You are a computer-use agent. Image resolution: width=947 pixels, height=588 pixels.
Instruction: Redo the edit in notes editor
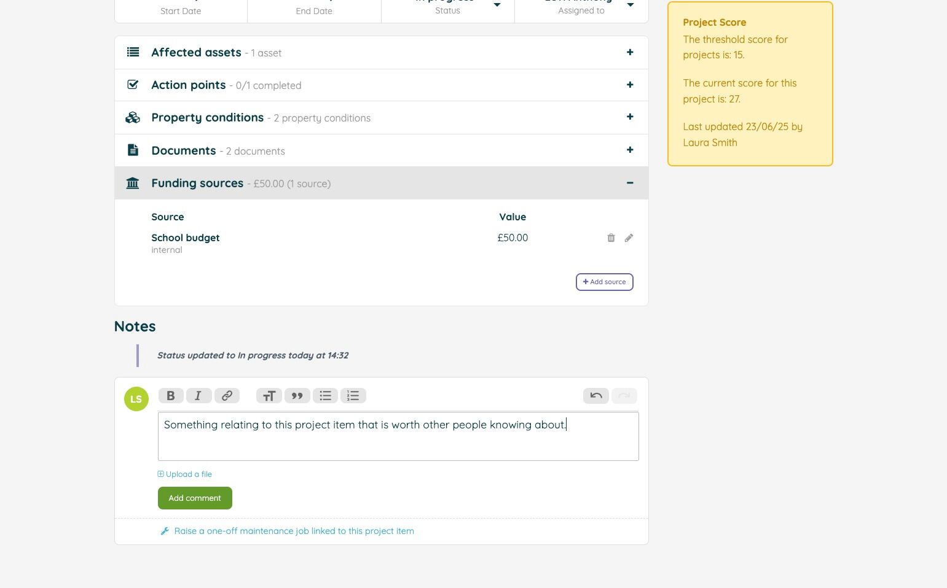pyautogui.click(x=624, y=396)
